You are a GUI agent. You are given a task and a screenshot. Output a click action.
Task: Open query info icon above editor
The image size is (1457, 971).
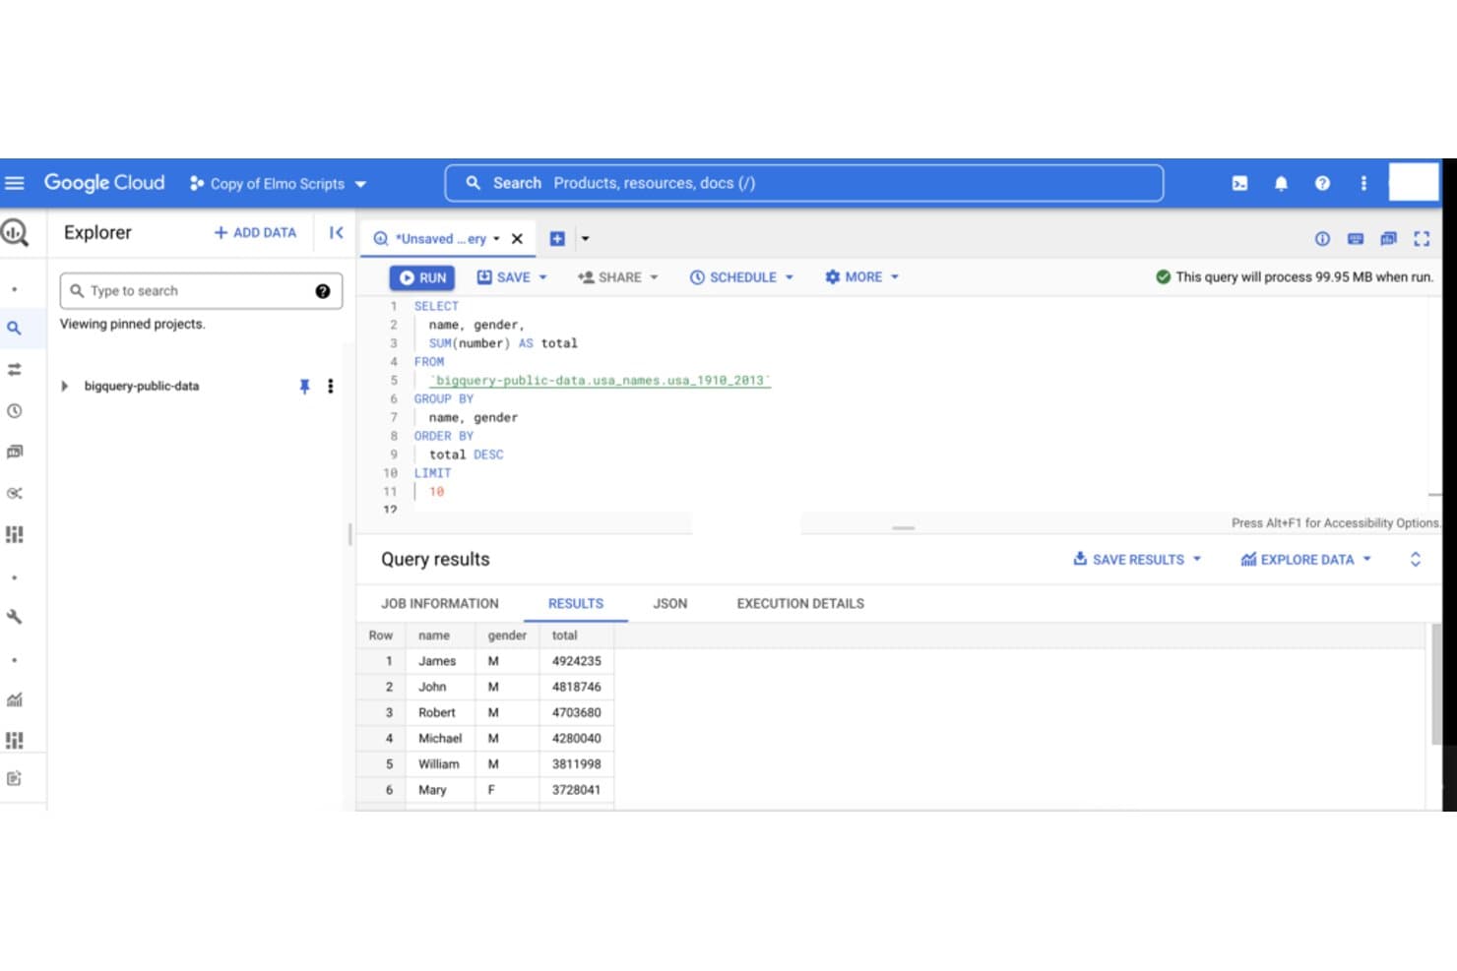[1322, 239]
